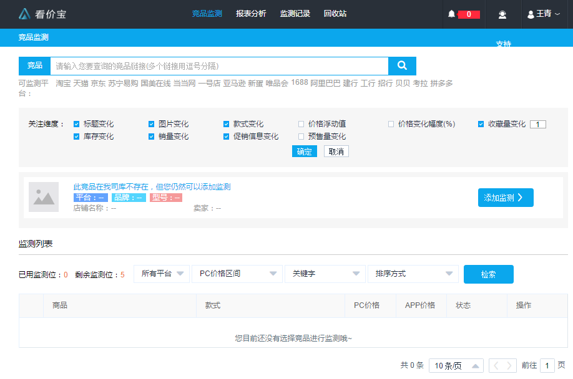
Task: Enable the 价格浮动值 checkbox
Action: pos(301,124)
